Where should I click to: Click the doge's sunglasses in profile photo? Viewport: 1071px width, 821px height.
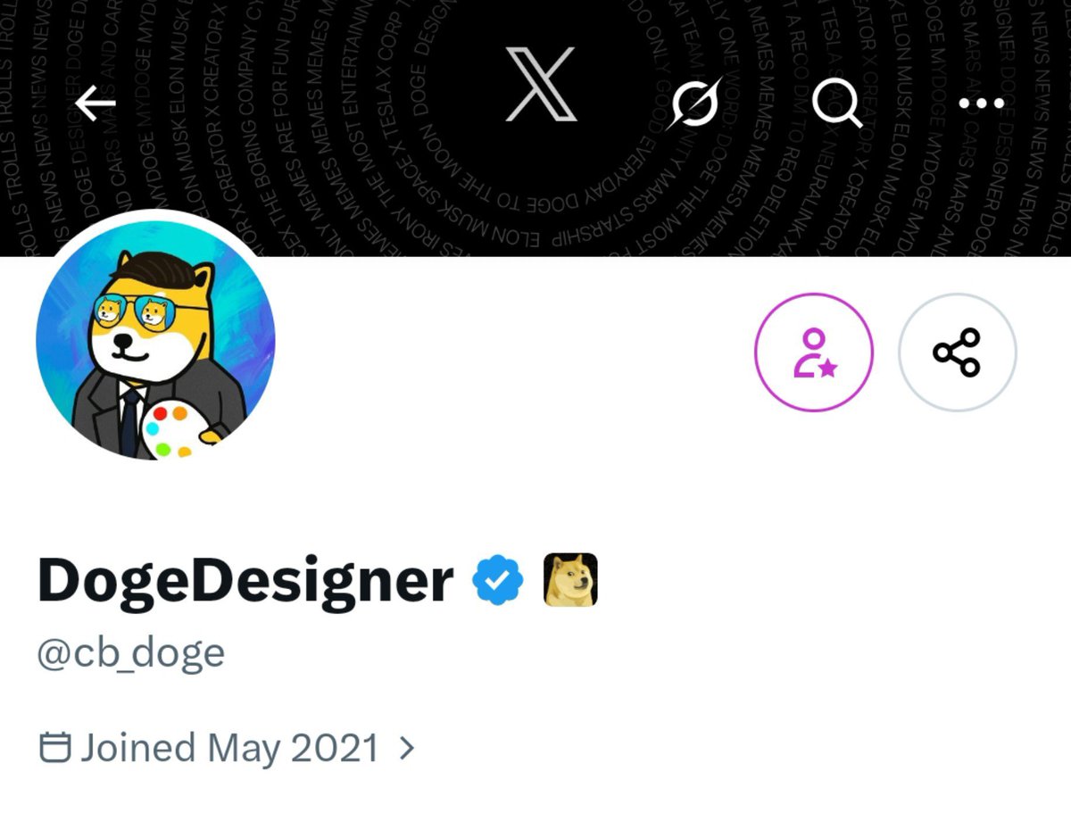point(133,311)
